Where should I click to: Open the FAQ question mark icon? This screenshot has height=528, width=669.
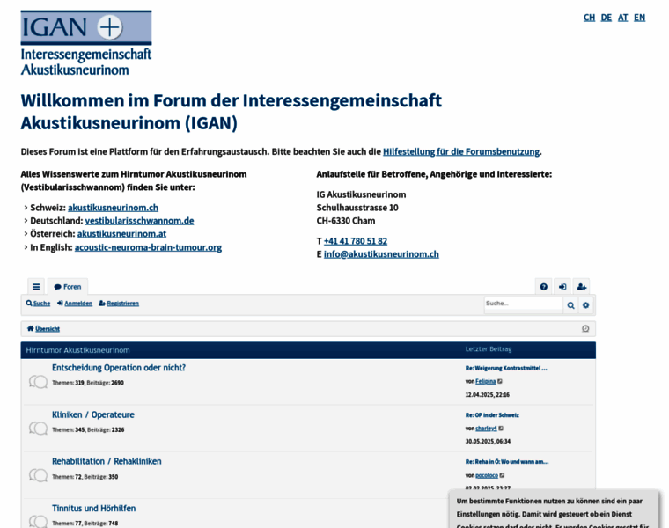544,287
